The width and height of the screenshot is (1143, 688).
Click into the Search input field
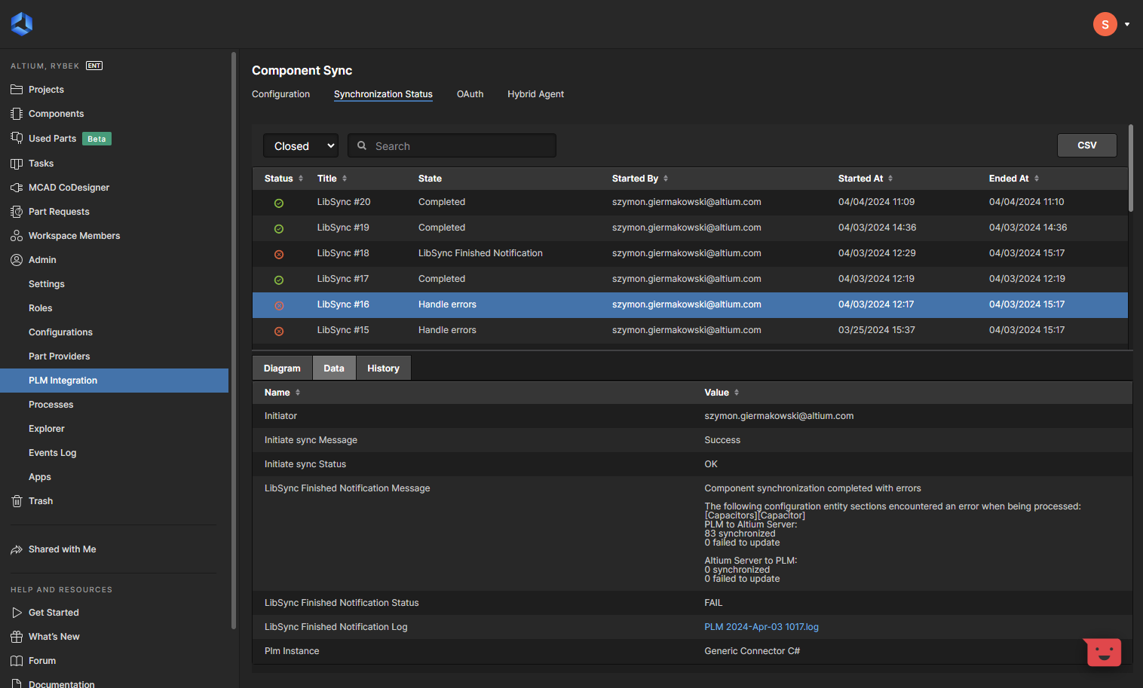pyautogui.click(x=452, y=145)
